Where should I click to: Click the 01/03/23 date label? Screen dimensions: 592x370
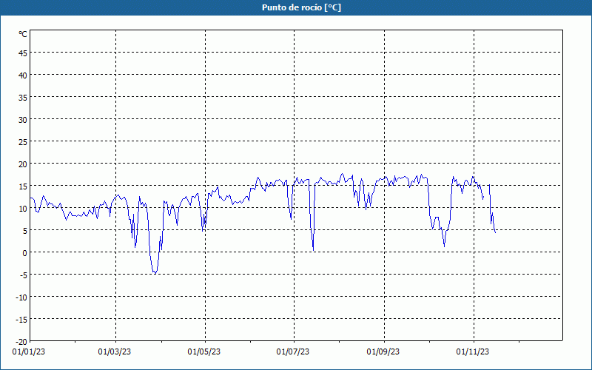115,352
